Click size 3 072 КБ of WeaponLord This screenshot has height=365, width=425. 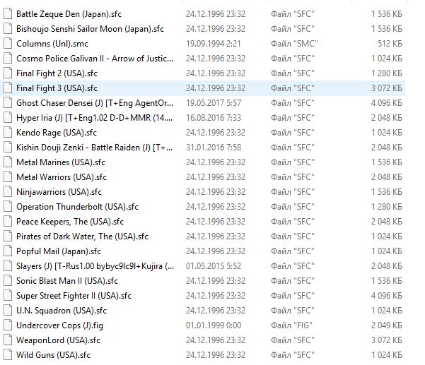point(387,340)
